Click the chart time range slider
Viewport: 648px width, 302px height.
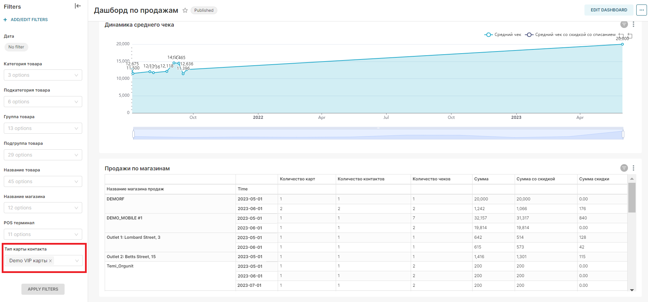click(378, 134)
